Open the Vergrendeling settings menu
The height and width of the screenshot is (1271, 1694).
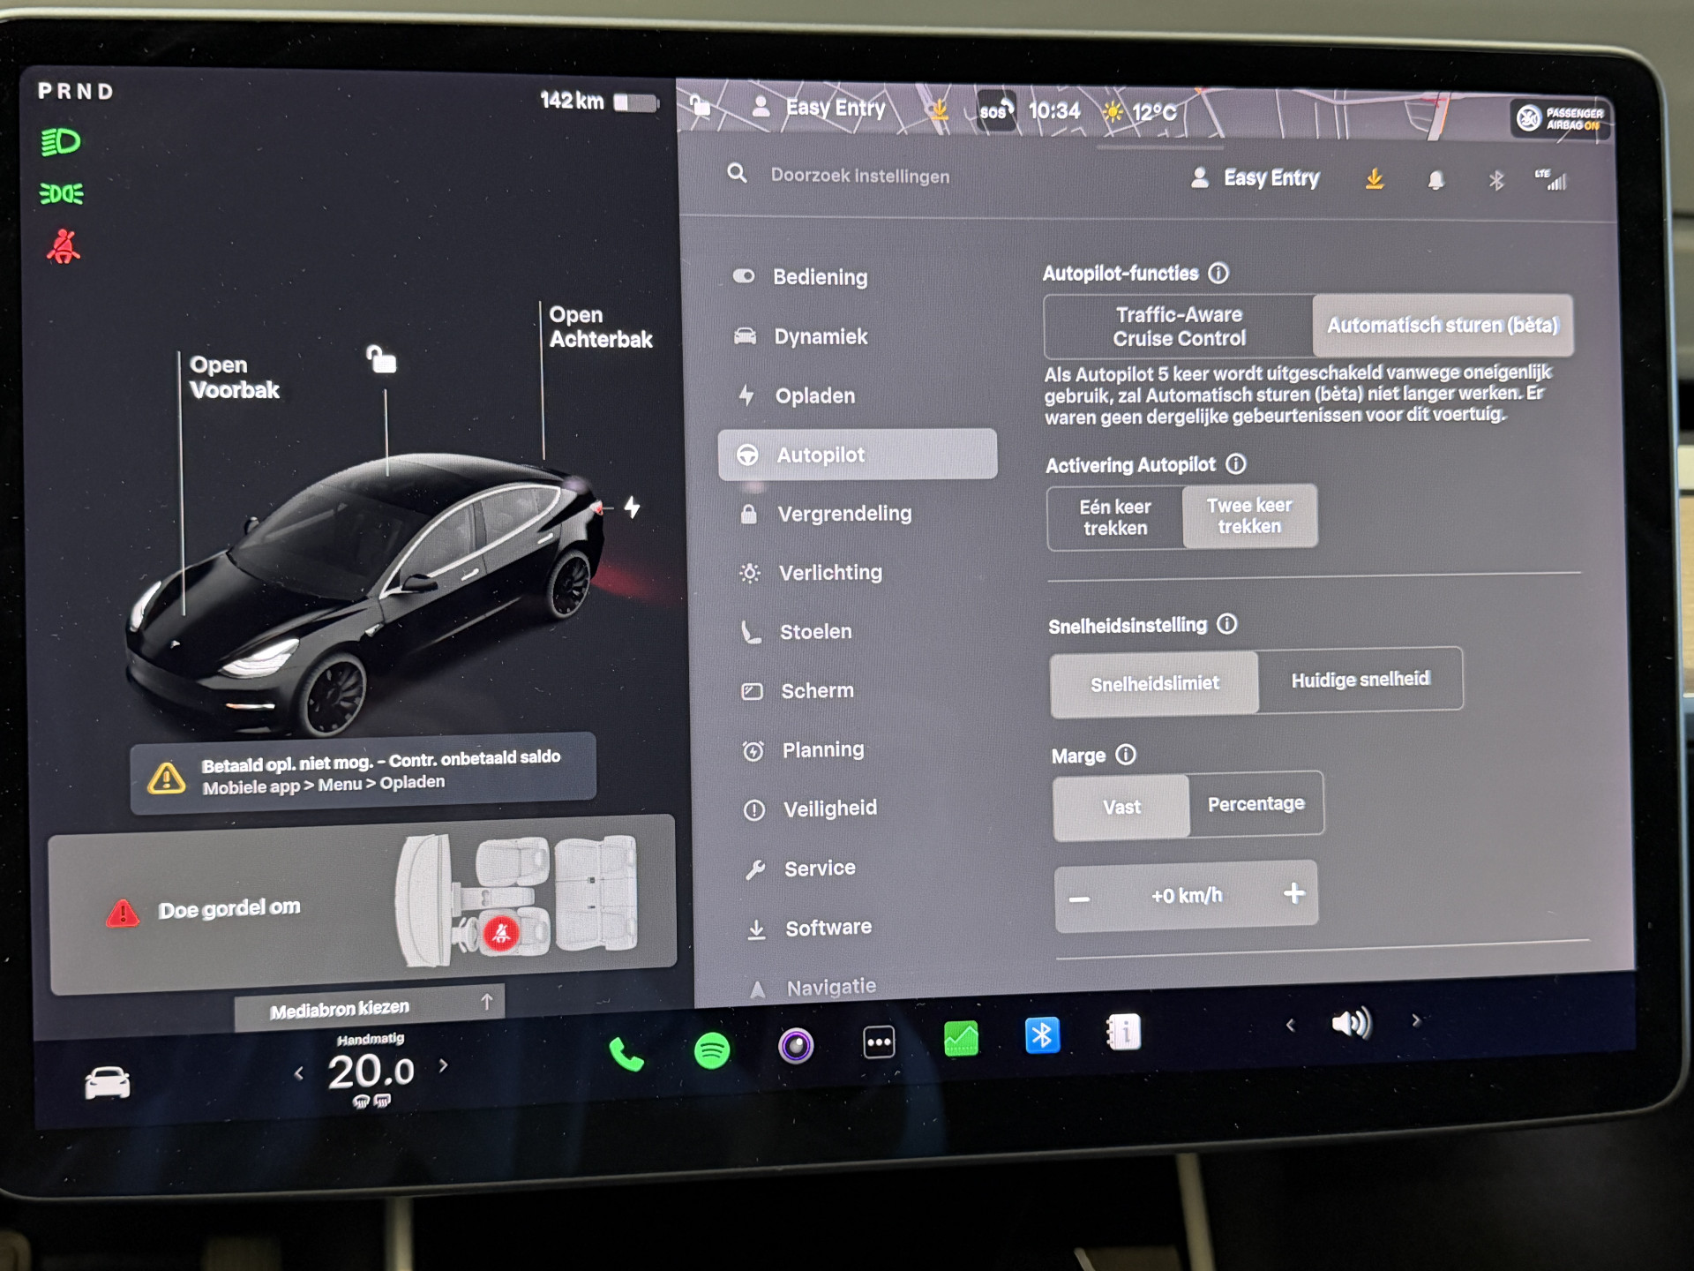tap(843, 514)
